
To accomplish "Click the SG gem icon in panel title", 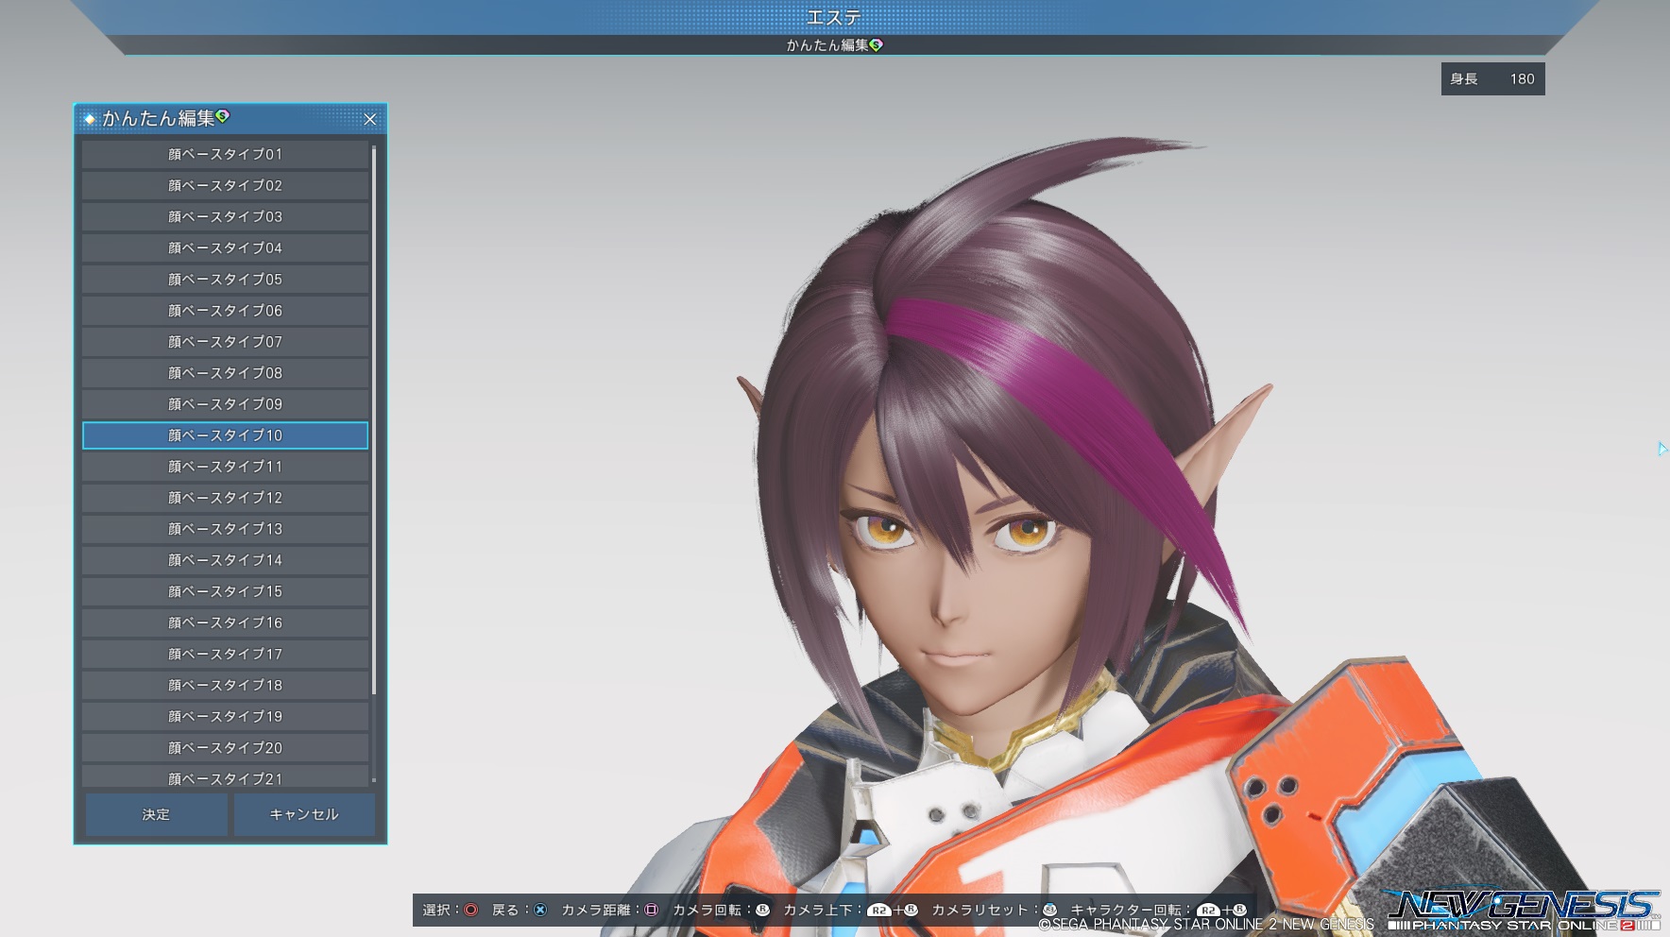I will click(x=223, y=116).
